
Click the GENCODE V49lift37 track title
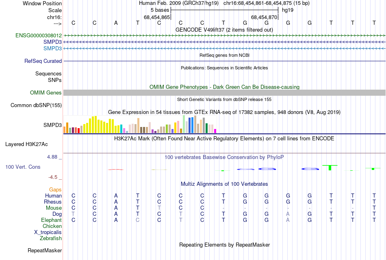tap(224, 30)
